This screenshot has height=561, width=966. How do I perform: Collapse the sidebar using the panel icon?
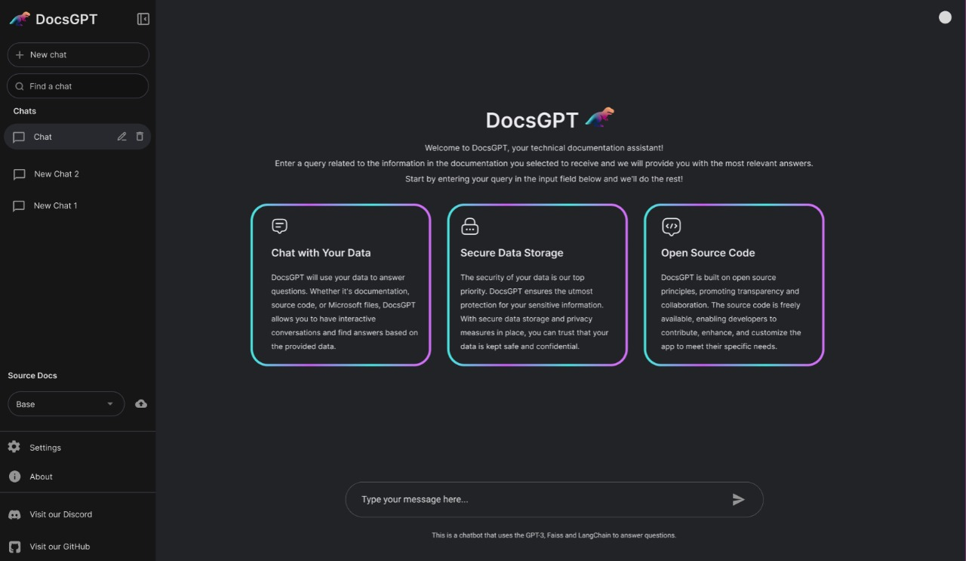[x=143, y=18]
